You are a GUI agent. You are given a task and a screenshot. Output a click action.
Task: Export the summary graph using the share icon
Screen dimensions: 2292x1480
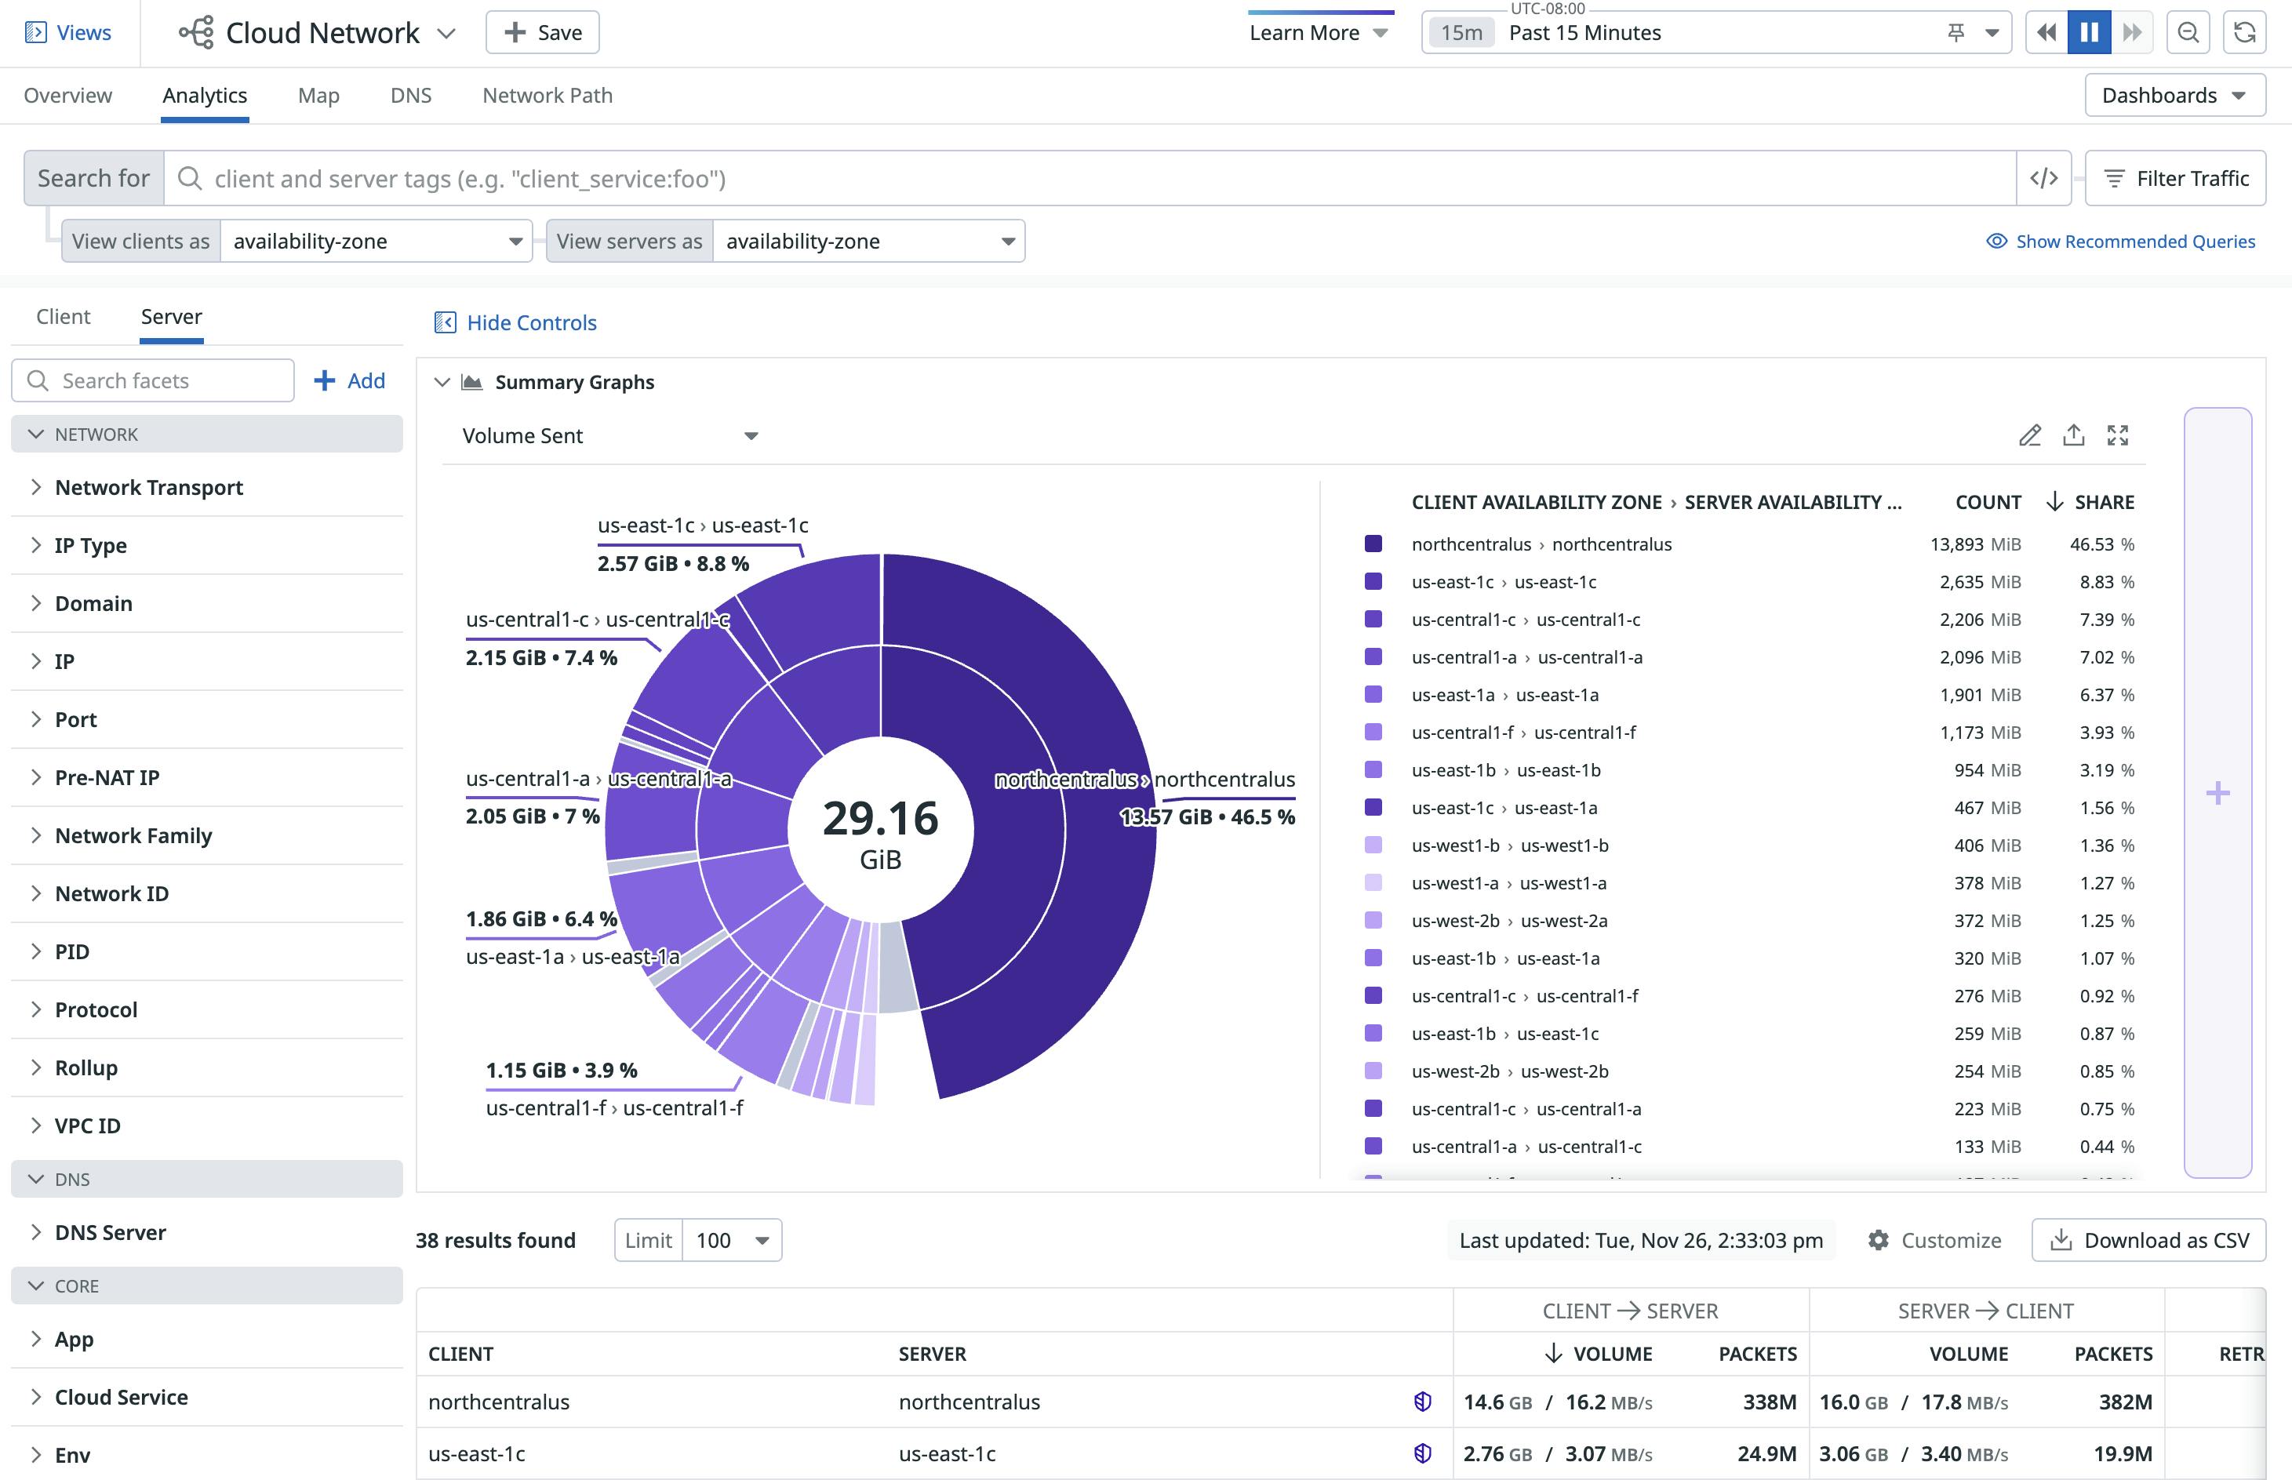click(2074, 435)
